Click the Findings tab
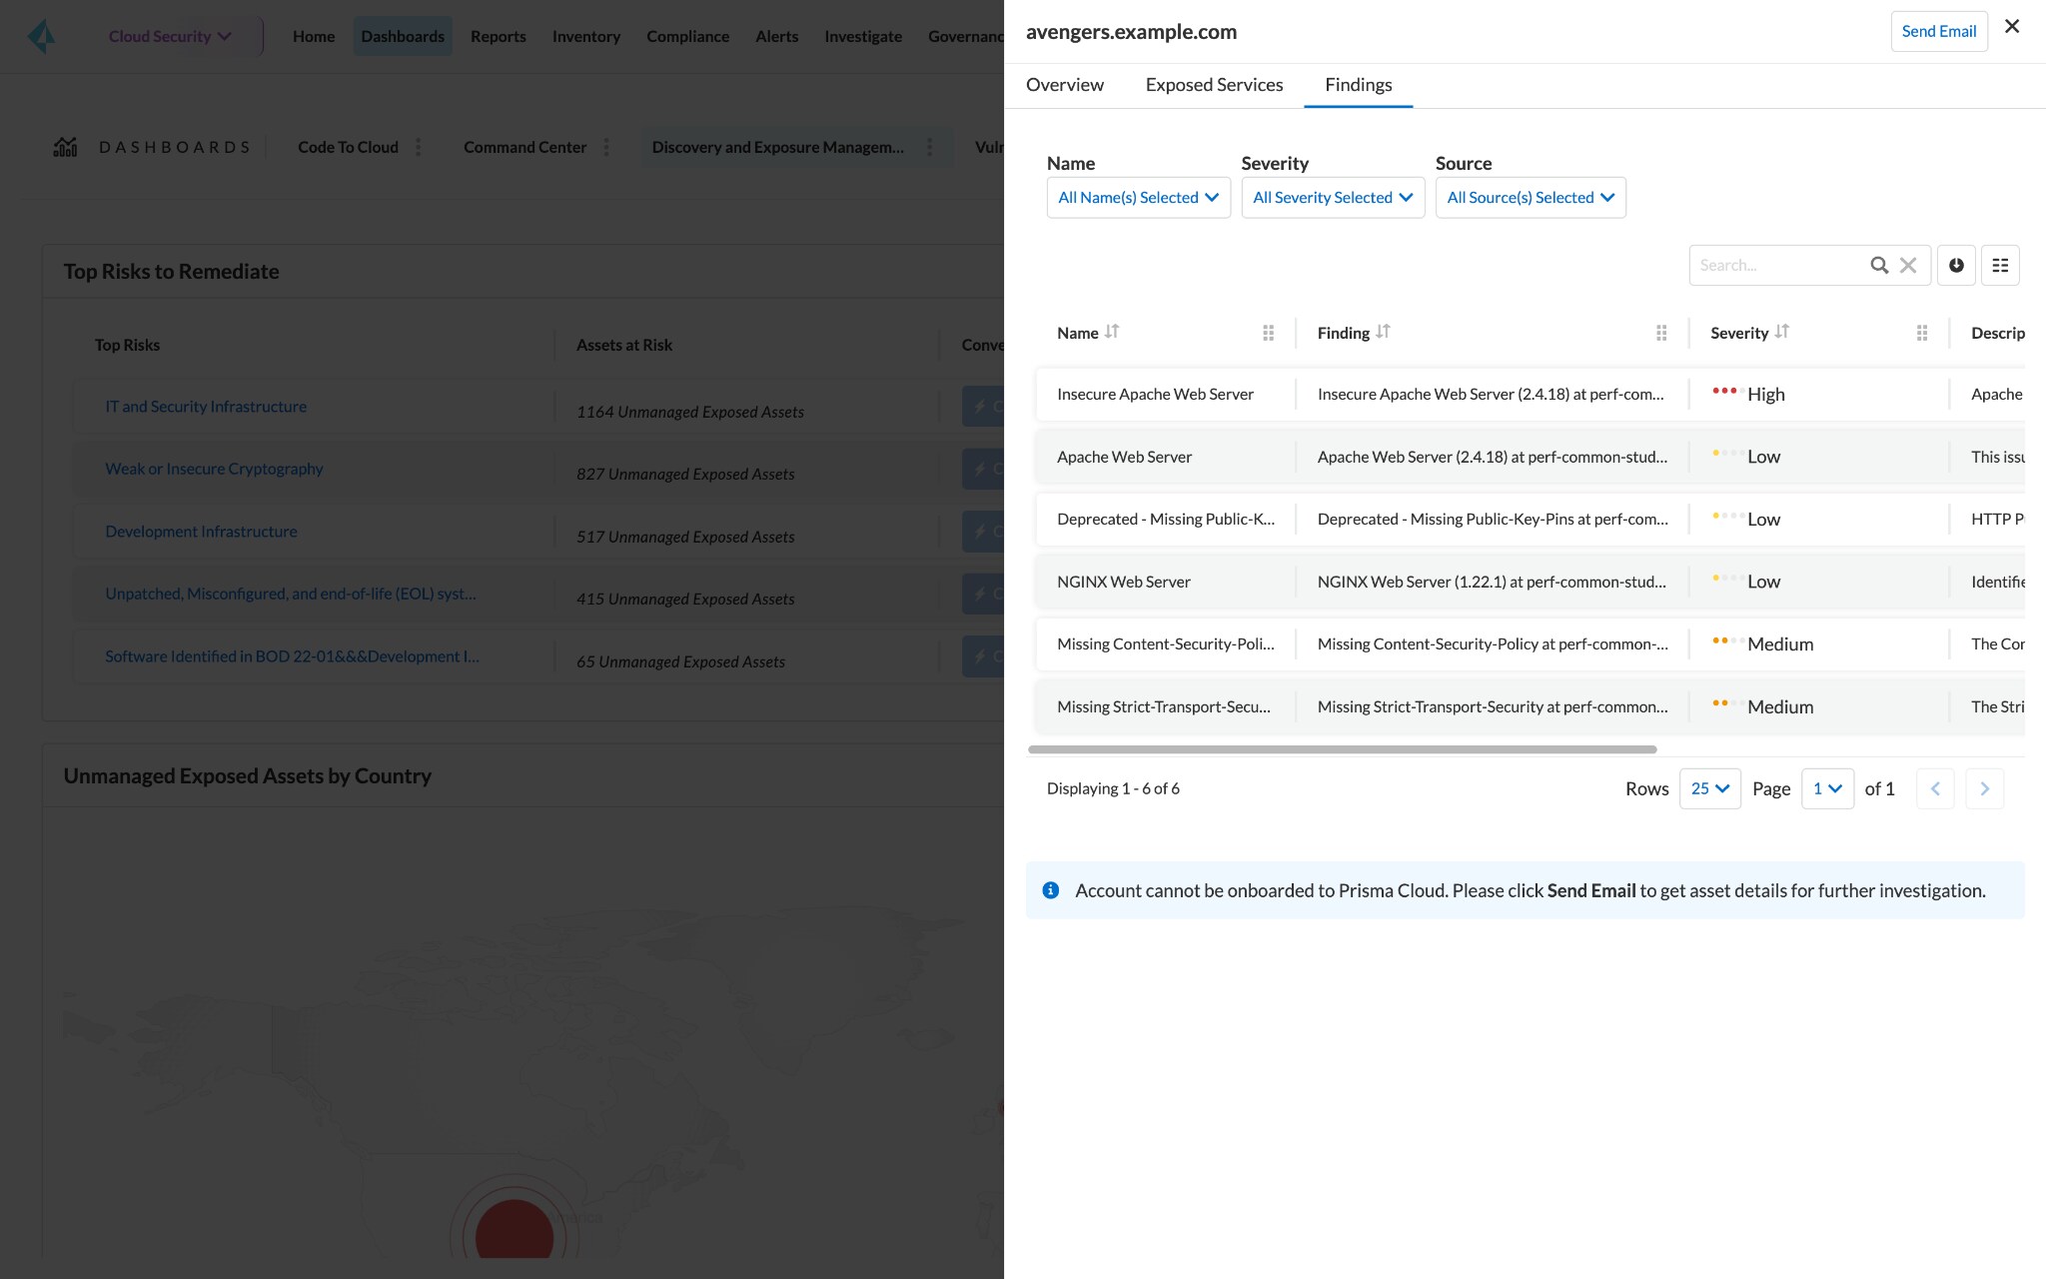The height and width of the screenshot is (1279, 2046). pyautogui.click(x=1358, y=84)
